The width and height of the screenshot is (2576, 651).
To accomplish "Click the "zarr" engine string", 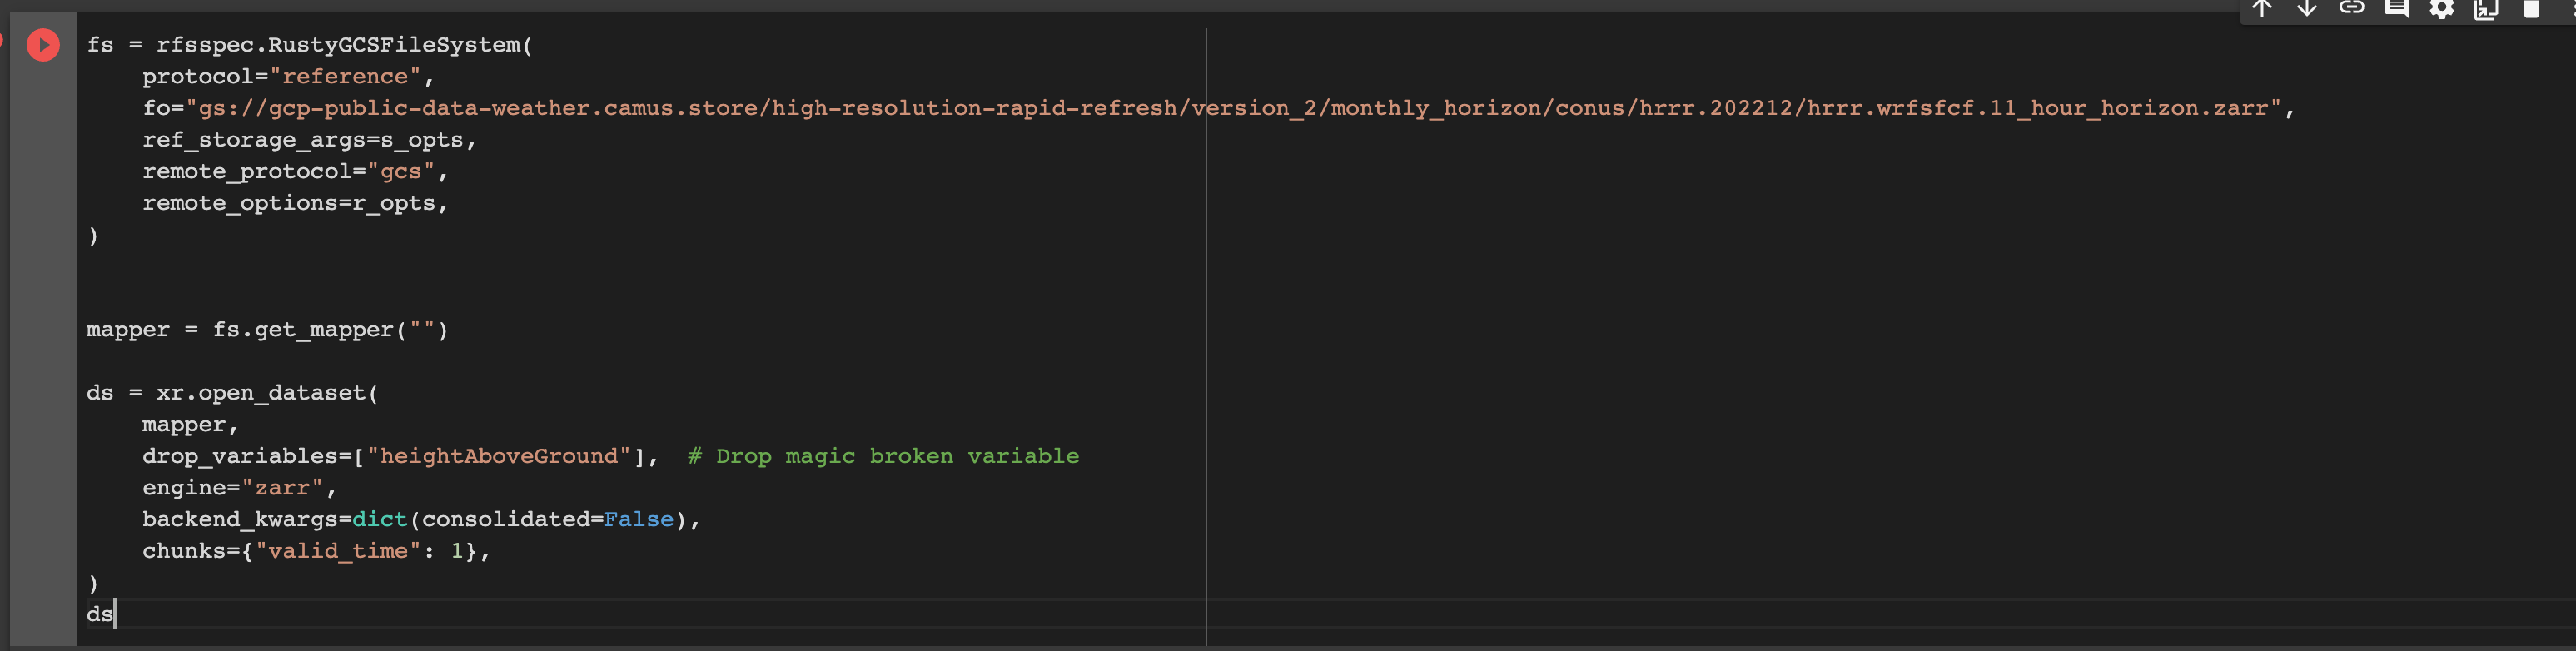I will click(282, 488).
